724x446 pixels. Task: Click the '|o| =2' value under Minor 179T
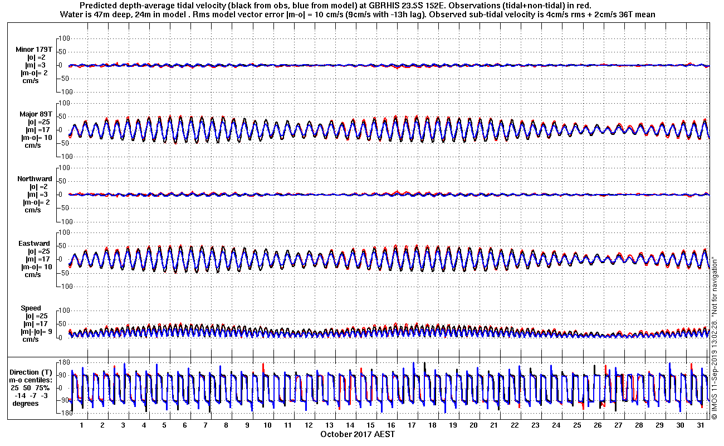tap(37, 57)
